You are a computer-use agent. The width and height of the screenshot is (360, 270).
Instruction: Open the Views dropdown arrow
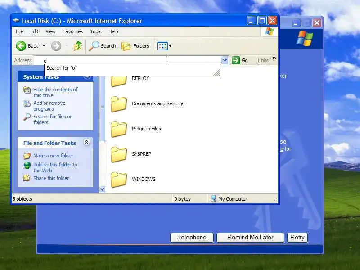[x=170, y=46]
